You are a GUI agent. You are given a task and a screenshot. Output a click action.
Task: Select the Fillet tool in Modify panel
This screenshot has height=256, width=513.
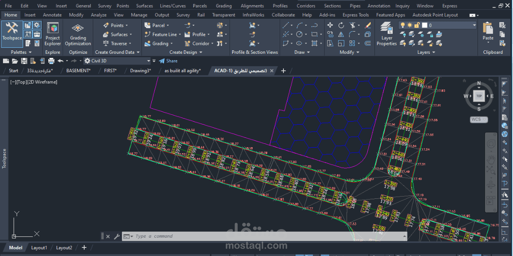tap(353, 34)
